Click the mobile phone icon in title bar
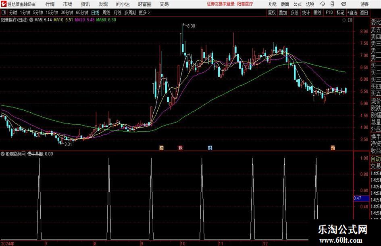Screen dimensions: 381x246 coord(332,4)
